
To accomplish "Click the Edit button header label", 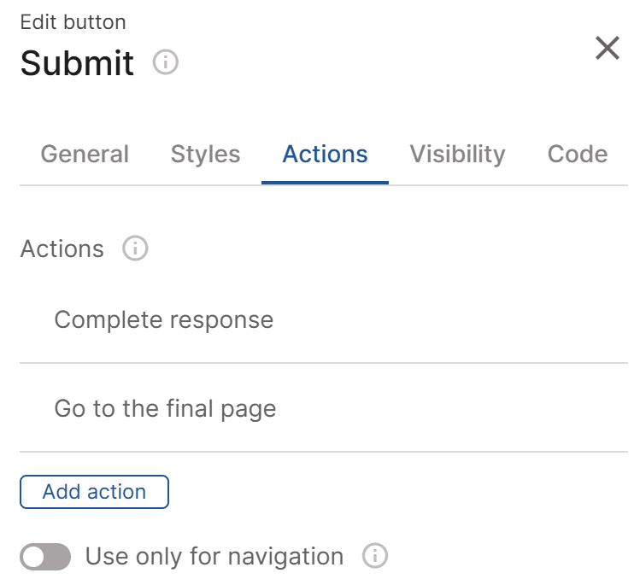I will 73,22.
